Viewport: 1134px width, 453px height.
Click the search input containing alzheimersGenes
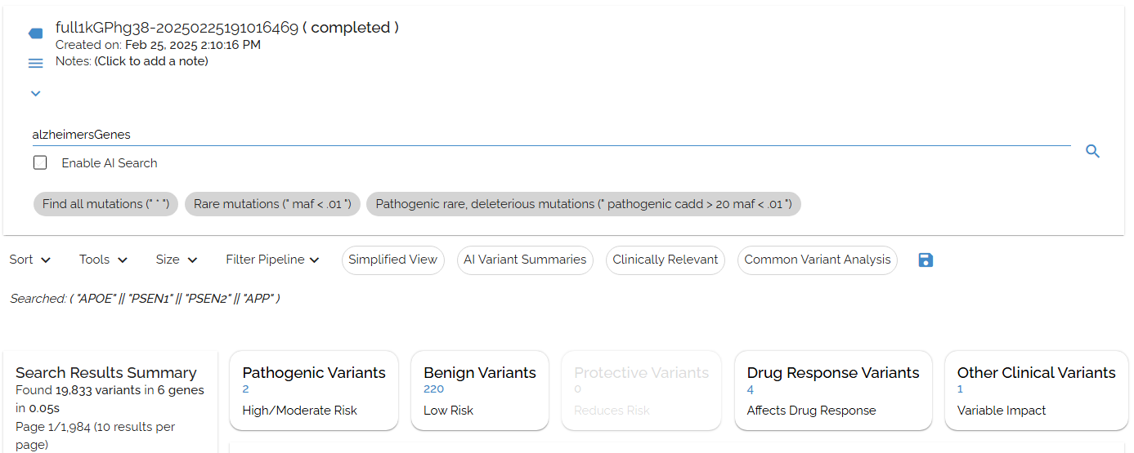[x=548, y=135]
